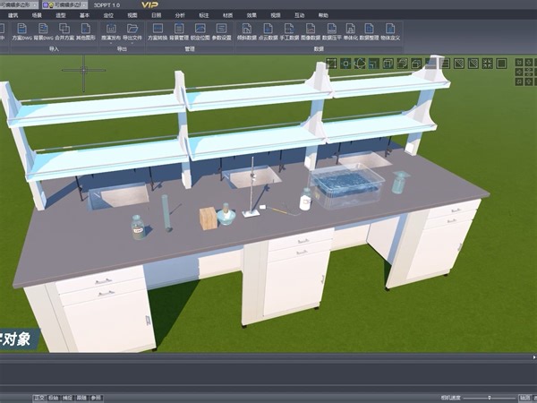Expand the arrow beside the bottom command panel
The image size is (537, 403).
pyautogui.click(x=534, y=357)
